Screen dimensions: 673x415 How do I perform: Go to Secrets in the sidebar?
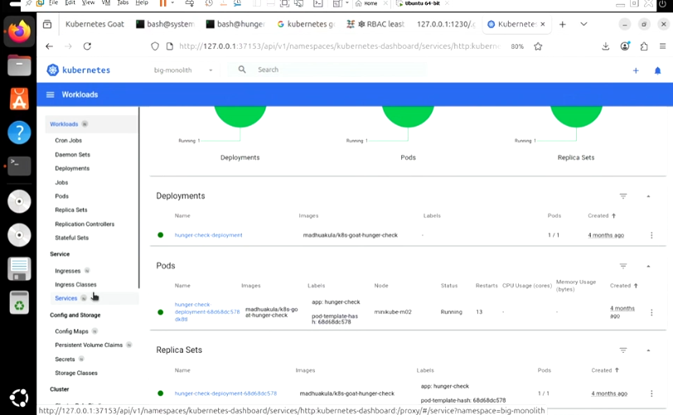tap(65, 360)
